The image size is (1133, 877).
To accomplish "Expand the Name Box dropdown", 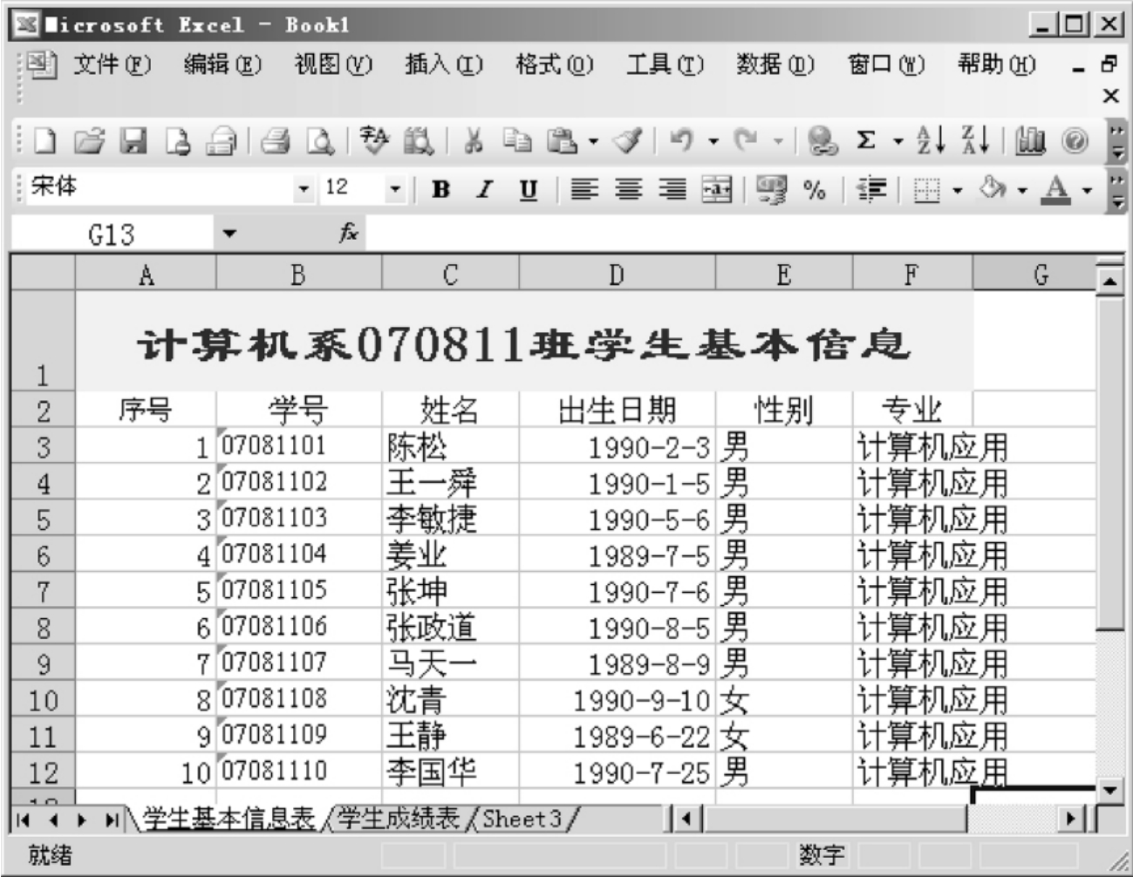I will (229, 234).
